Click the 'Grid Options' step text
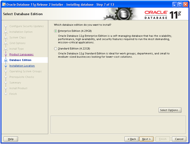Image resolution: width=190 pixels, height=144 pixels. point(17,43)
